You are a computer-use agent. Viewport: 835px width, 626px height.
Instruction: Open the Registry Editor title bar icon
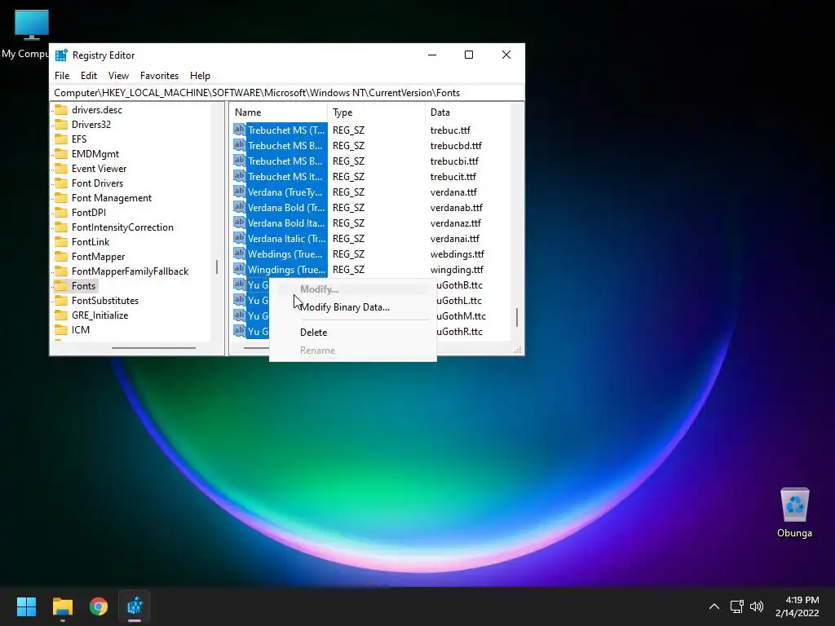[x=61, y=55]
